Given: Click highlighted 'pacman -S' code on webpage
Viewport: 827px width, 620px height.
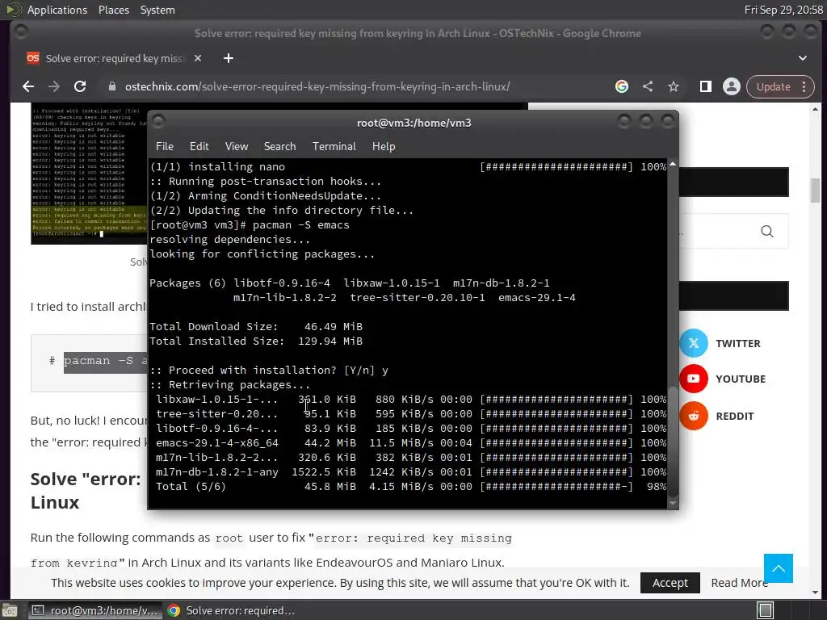Looking at the screenshot, I should point(106,361).
